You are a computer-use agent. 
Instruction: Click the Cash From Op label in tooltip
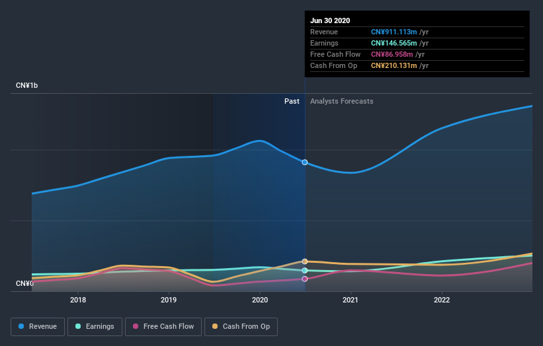click(333, 65)
